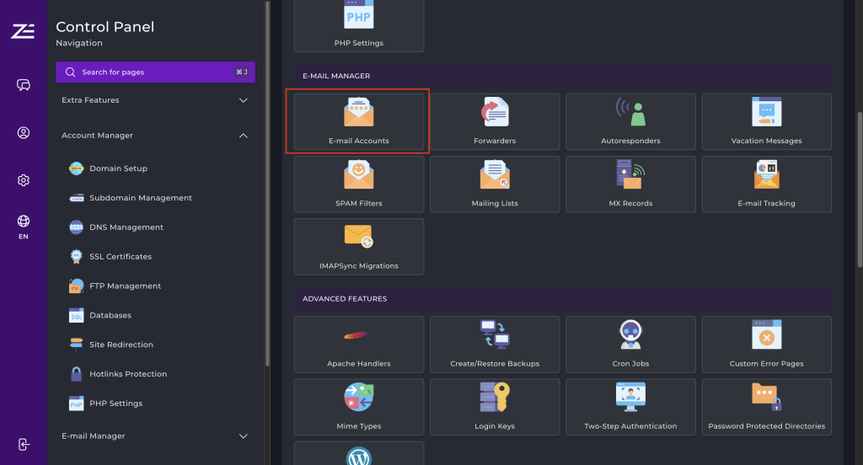The width and height of the screenshot is (863, 465).
Task: Open the E-mail Accounts tile
Action: [358, 122]
